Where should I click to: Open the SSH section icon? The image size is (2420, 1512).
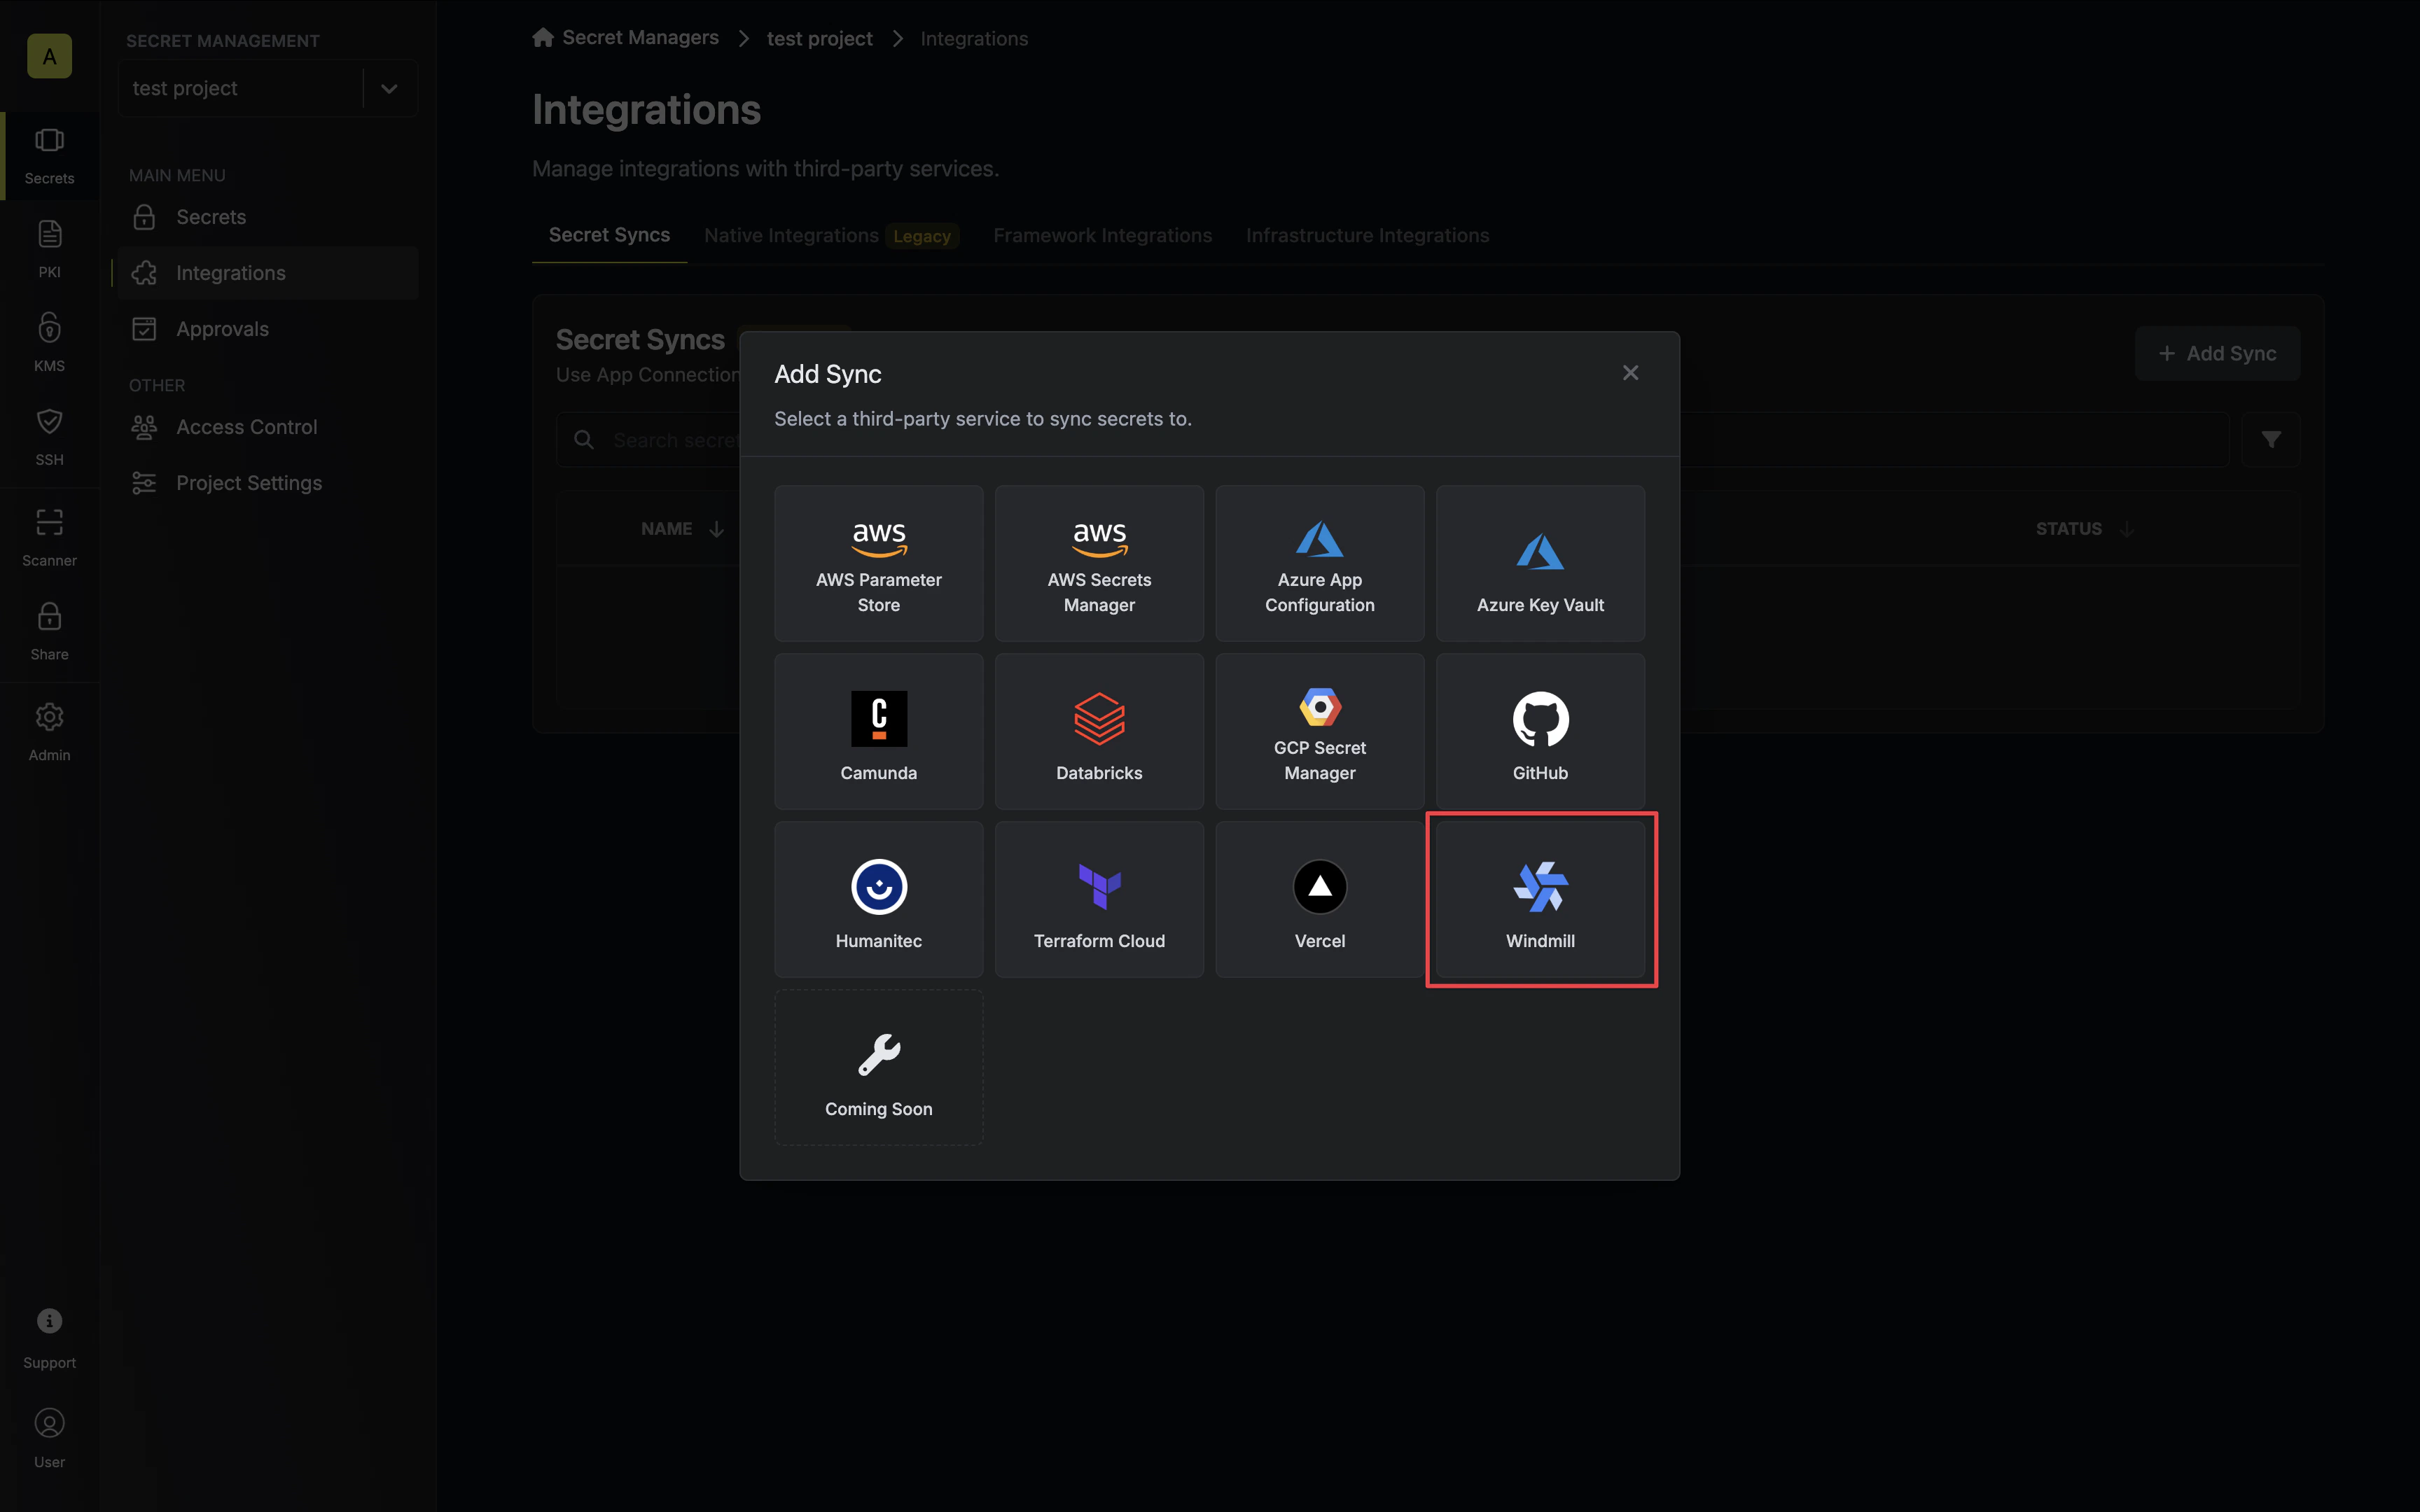tap(49, 437)
